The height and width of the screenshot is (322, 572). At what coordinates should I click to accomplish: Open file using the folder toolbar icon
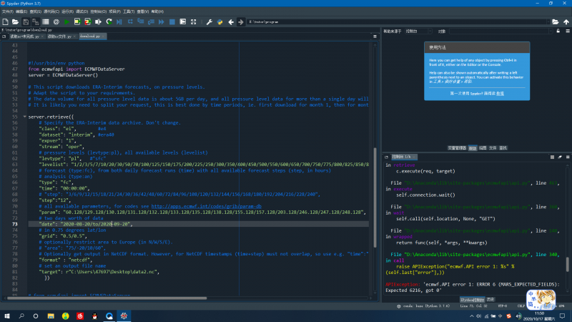pyautogui.click(x=16, y=22)
